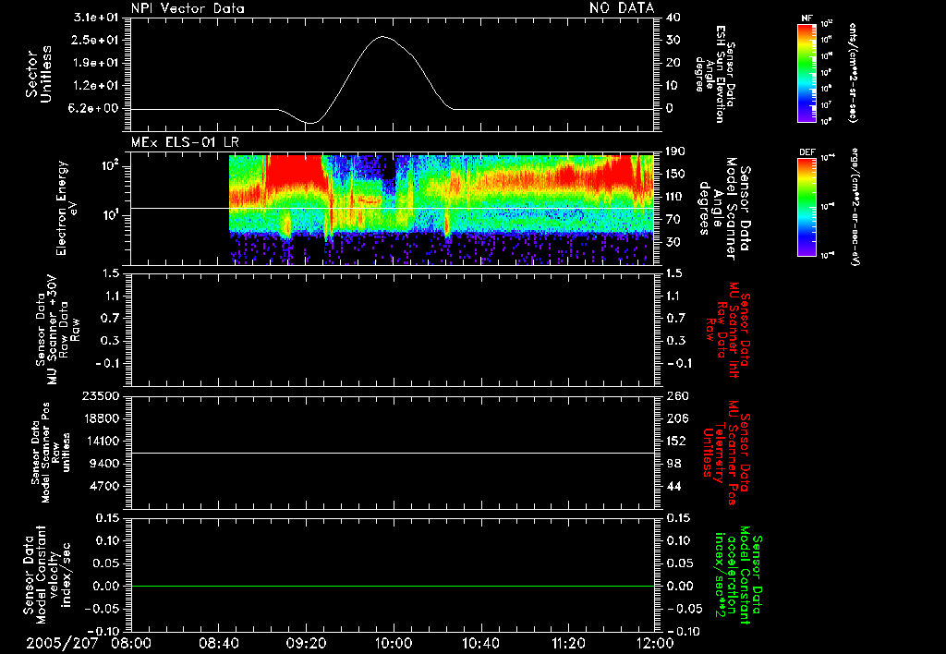The height and width of the screenshot is (654, 946).
Task: Click the 9400 scanner position tick
Action: click(x=103, y=464)
